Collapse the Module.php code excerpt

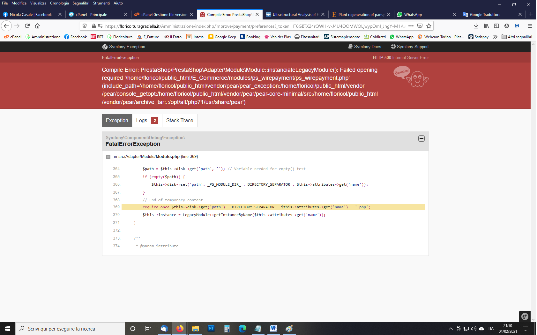(108, 157)
